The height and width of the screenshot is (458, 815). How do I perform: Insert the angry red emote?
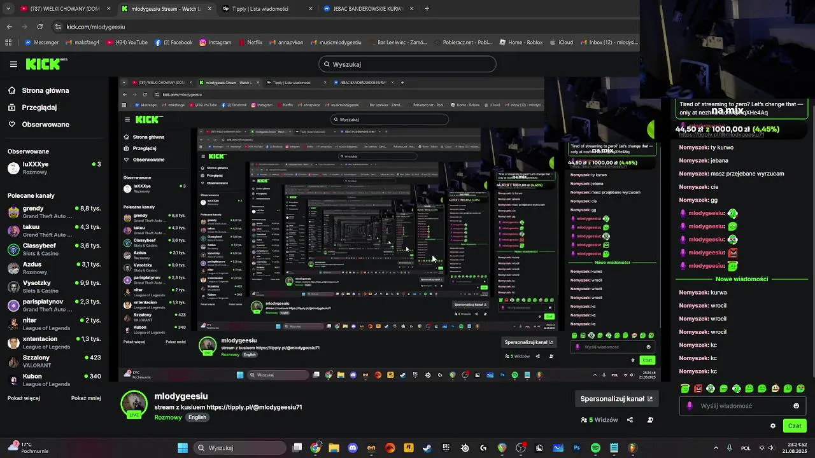pyautogui.click(x=698, y=388)
